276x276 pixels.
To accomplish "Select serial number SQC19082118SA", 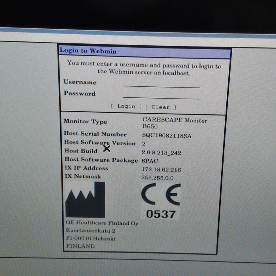I will pos(167,135).
